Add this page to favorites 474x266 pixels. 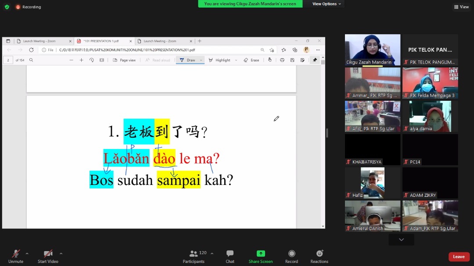click(x=272, y=50)
